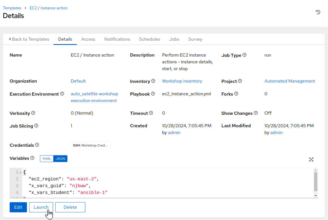Switch variables view to YAML
The height and width of the screenshot is (220, 328).
point(47,159)
